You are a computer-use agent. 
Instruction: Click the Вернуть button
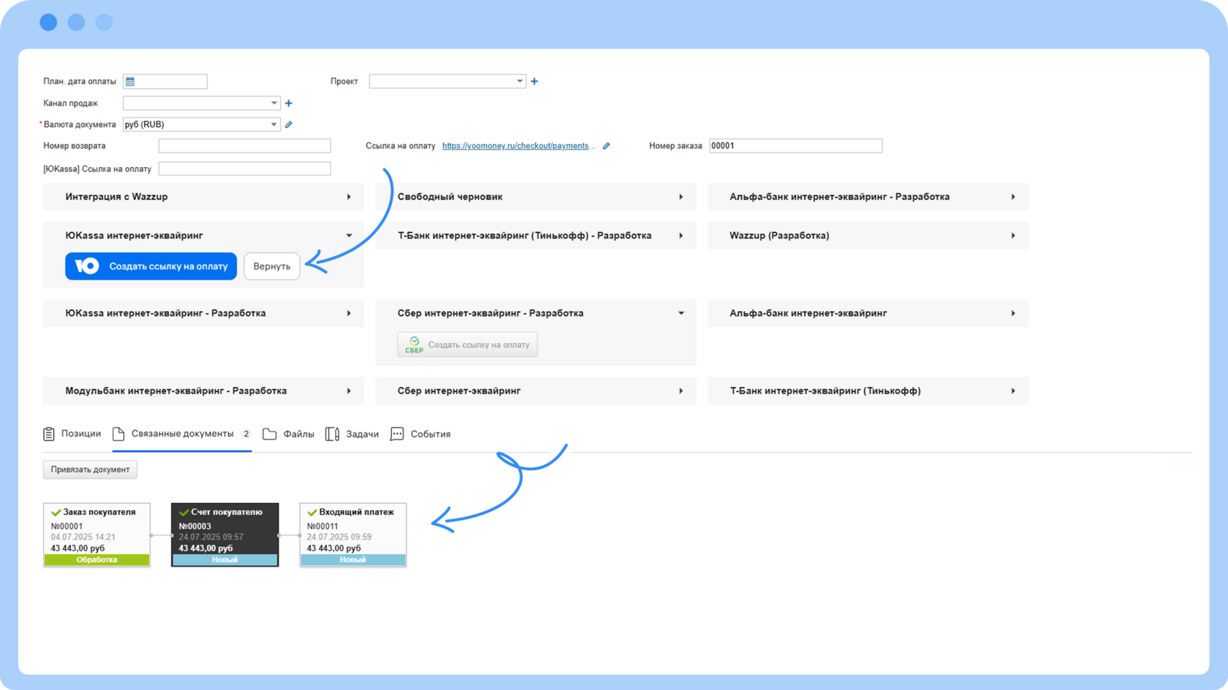pos(272,267)
